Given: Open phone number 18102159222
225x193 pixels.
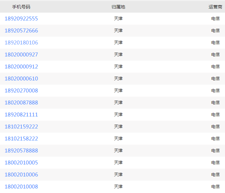Looking at the screenshot, I should [21, 127].
